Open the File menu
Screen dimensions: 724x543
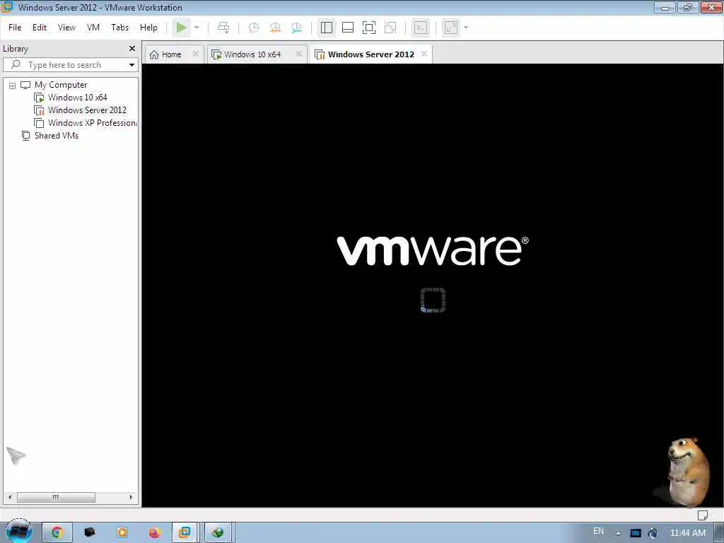[15, 28]
